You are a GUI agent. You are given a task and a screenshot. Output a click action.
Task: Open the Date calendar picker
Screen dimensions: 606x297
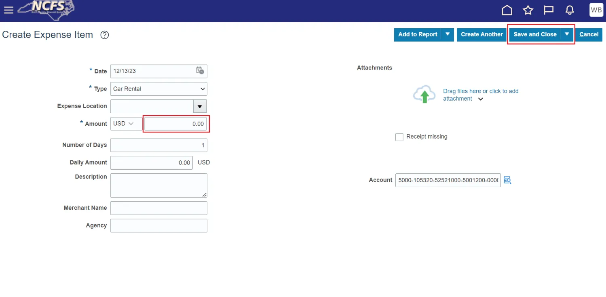click(x=200, y=71)
